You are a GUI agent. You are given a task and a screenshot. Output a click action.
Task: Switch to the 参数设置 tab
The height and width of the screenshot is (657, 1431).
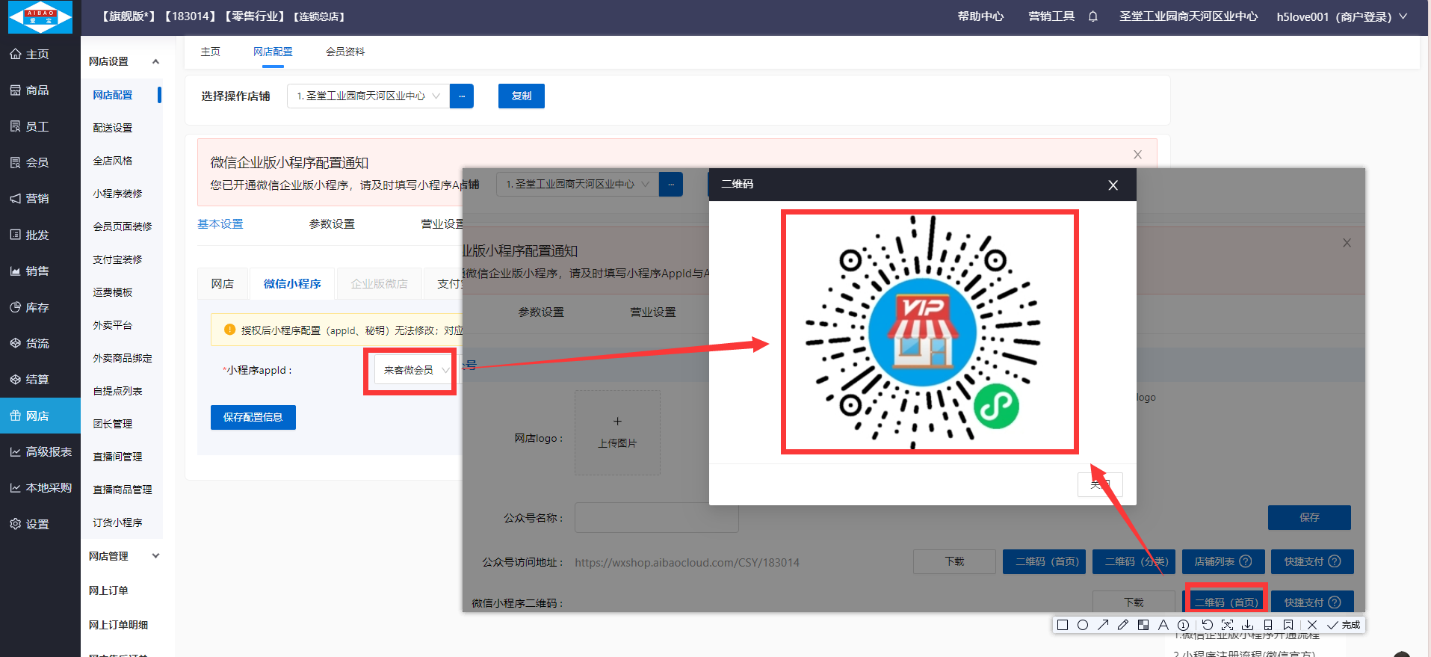coord(332,224)
